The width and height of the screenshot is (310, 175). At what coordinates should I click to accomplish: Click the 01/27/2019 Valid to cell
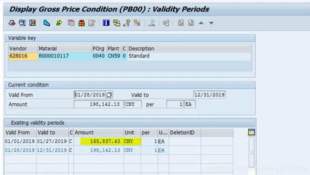click(52, 141)
